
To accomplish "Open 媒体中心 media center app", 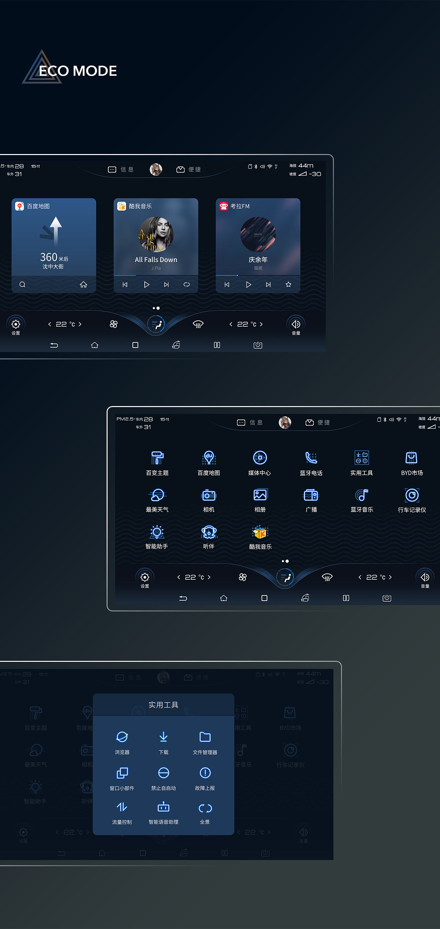I will tap(260, 463).
